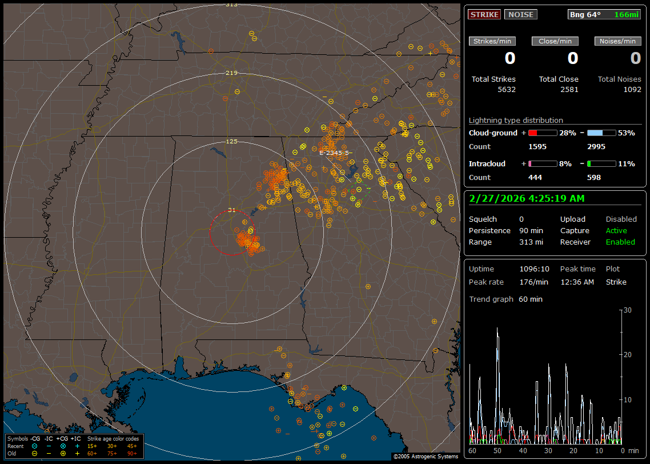Click the Old -CG yellow legend symbol

pyautogui.click(x=35, y=453)
